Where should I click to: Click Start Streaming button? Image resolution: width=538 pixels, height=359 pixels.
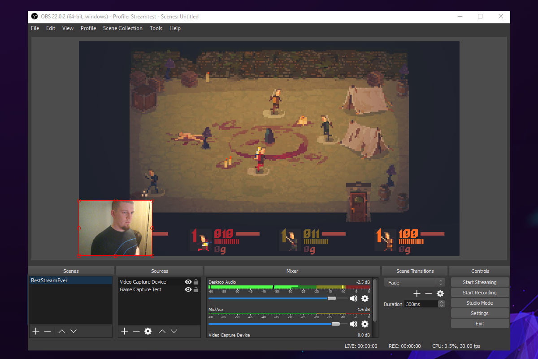[479, 282]
